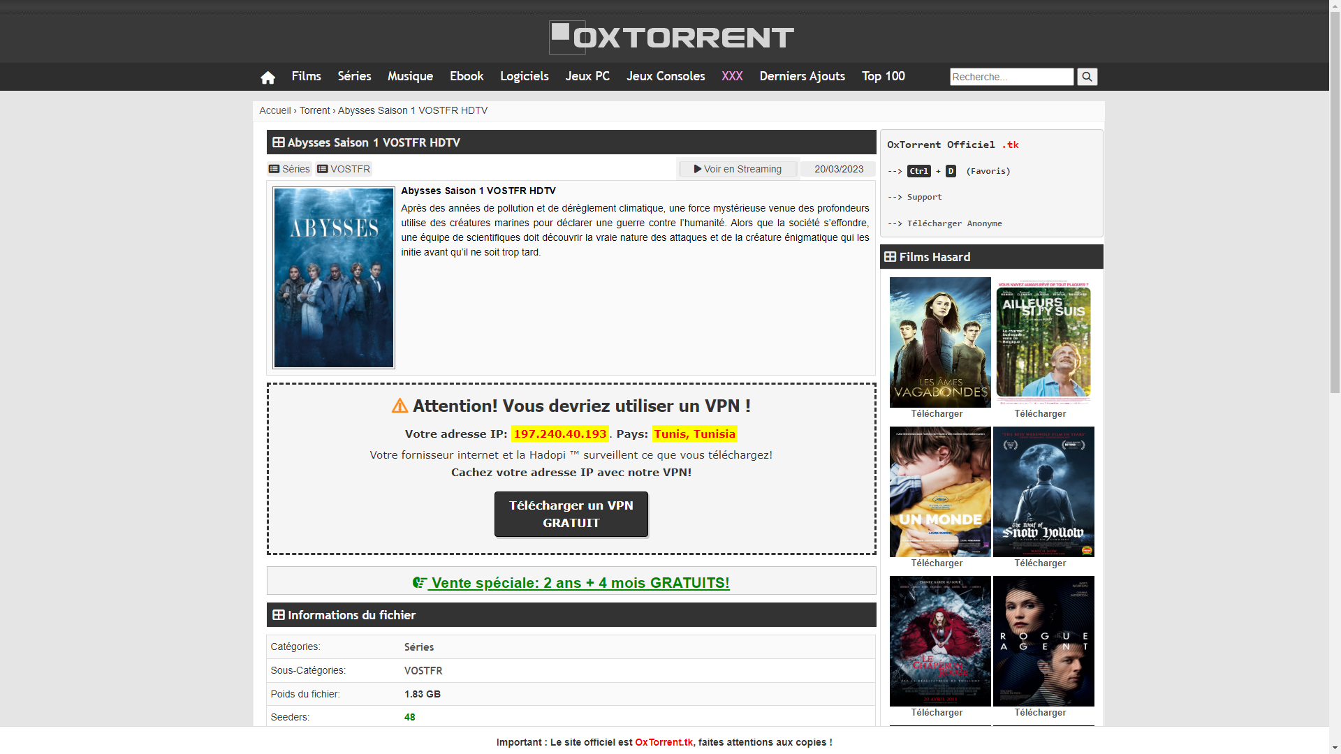Screen dimensions: 1341x754
Task: Open Les Âmes Vagabondes poster
Action: [x=940, y=342]
